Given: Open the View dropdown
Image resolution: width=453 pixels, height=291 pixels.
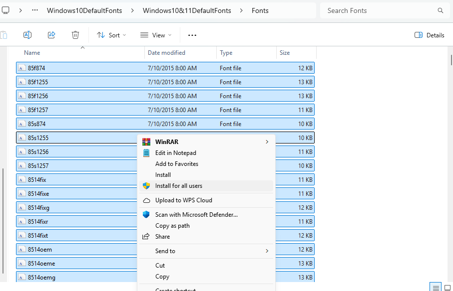Looking at the screenshot, I should 156,35.
